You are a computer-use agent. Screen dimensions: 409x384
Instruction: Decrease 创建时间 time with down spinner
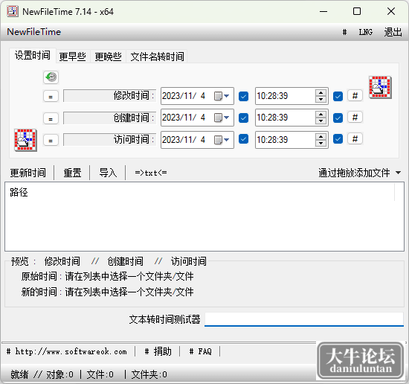click(x=321, y=121)
